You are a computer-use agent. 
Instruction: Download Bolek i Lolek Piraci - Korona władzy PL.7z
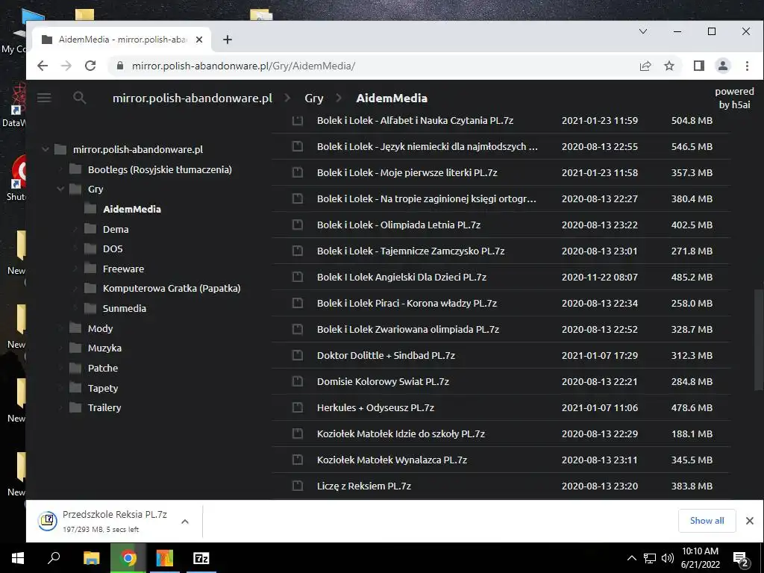407,303
